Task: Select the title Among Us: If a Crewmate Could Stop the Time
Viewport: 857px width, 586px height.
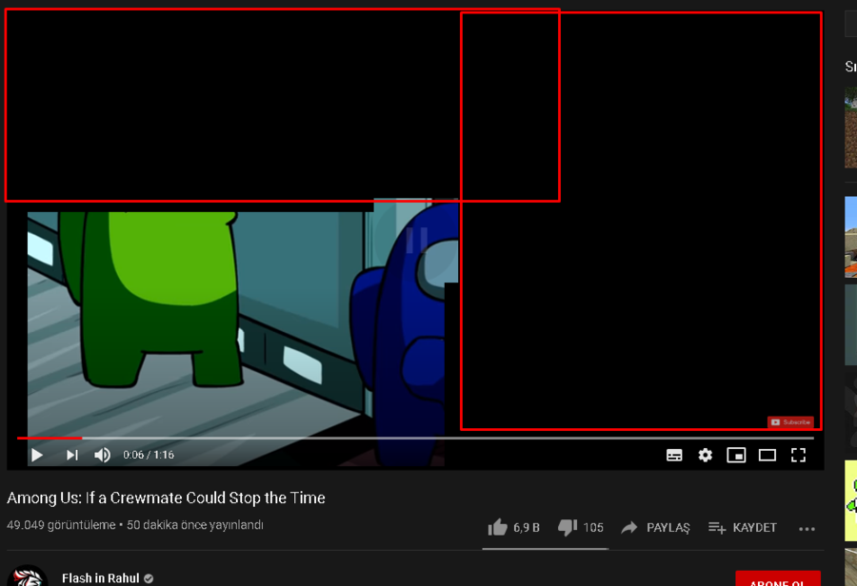Action: [166, 498]
